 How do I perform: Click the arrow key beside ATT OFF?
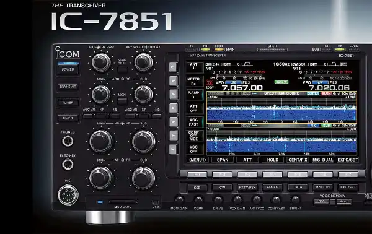point(173,108)
